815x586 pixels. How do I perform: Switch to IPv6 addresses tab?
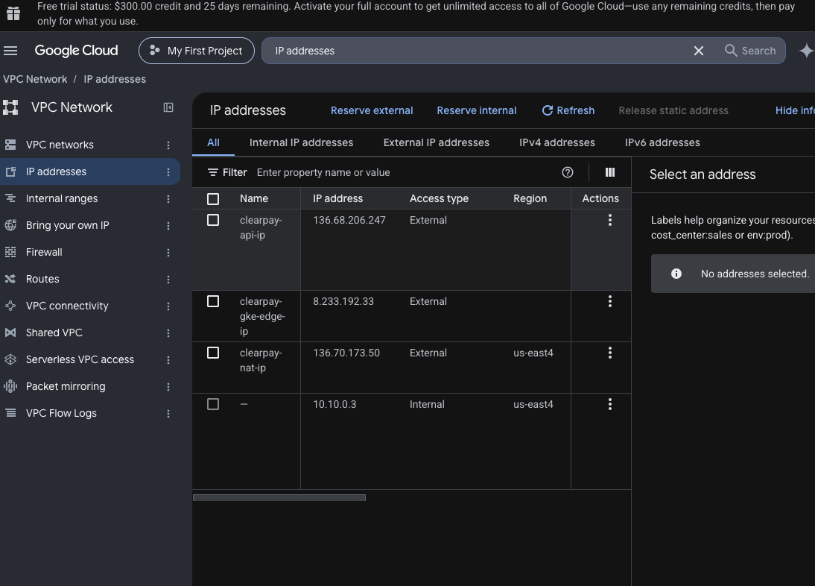click(x=662, y=142)
